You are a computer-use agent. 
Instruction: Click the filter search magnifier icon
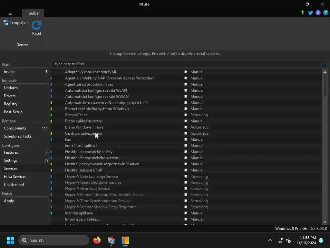click(x=322, y=64)
